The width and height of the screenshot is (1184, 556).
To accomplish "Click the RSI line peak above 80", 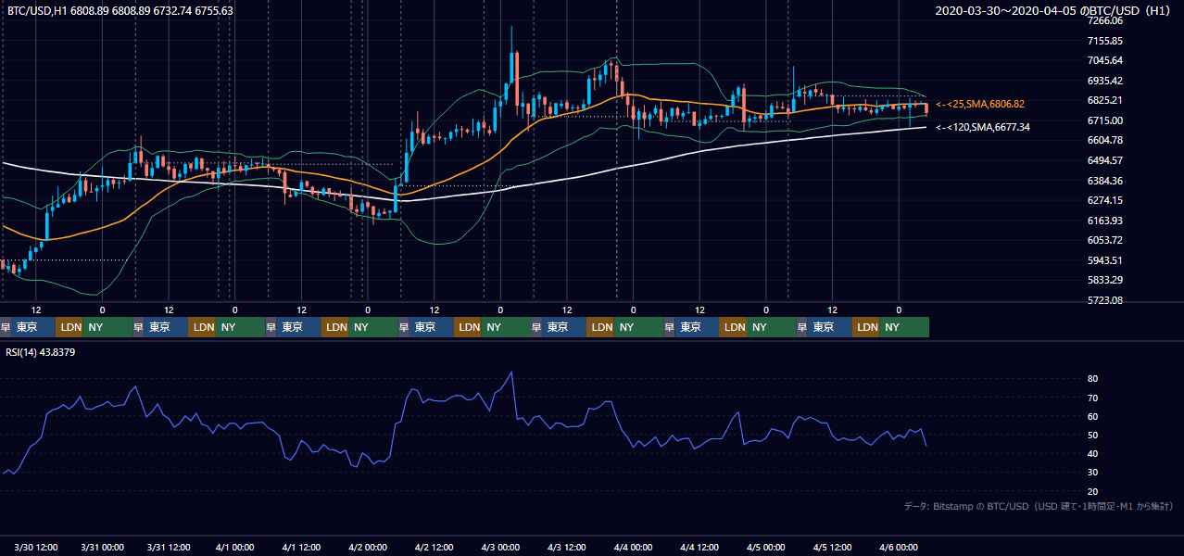I will 511,373.
